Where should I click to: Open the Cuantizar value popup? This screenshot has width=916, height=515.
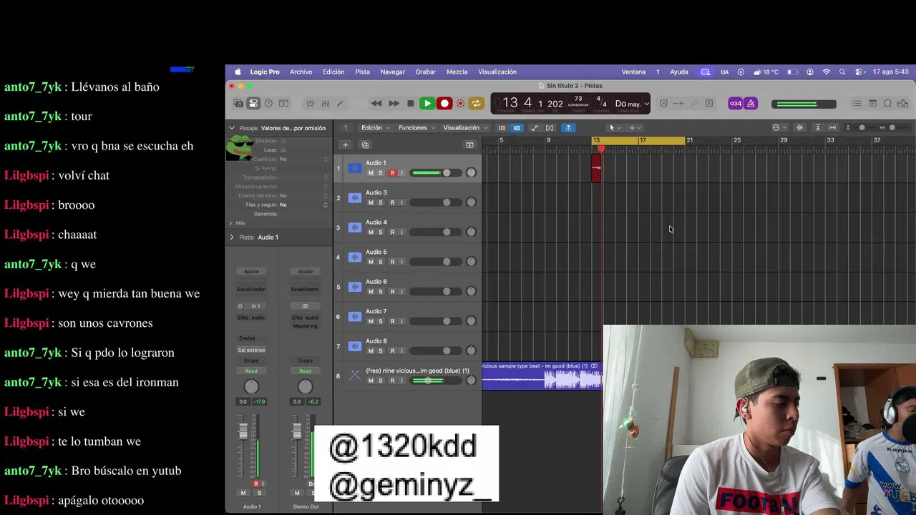pos(303,159)
